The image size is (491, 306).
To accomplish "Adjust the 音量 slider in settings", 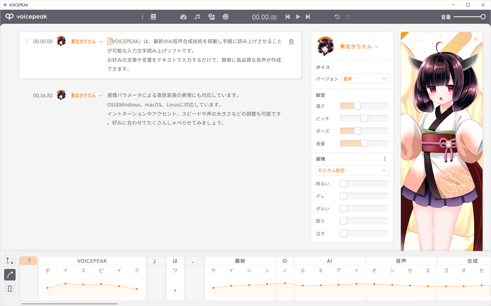I will [x=364, y=143].
